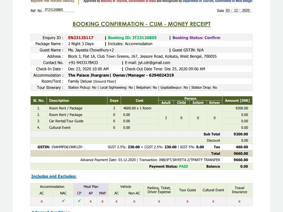
Task: Click the red cross under Vehicle AC
Action: pyautogui.click(x=116, y=201)
